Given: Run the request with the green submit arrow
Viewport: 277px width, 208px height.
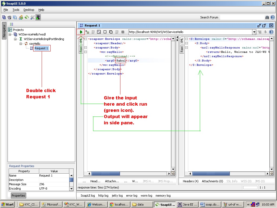Looking at the screenshot, I should [81, 32].
